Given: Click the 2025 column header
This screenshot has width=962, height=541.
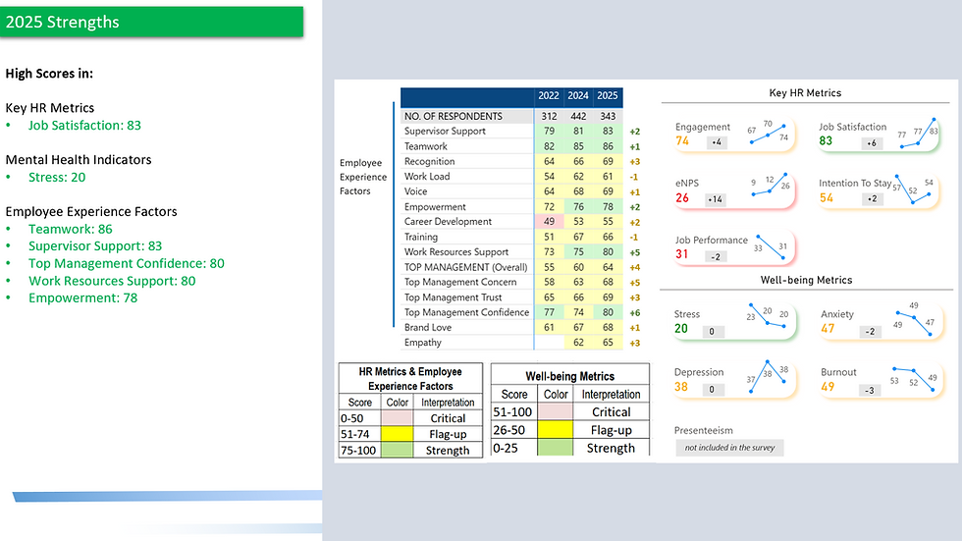Looking at the screenshot, I should click(x=608, y=95).
